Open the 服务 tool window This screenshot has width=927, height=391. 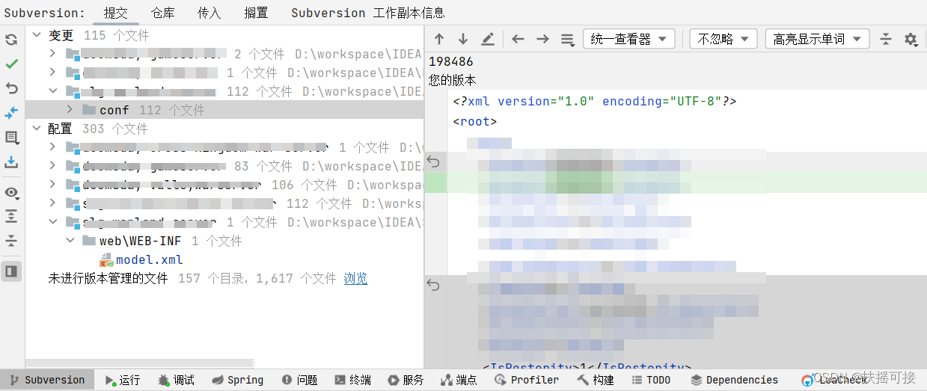click(406, 380)
